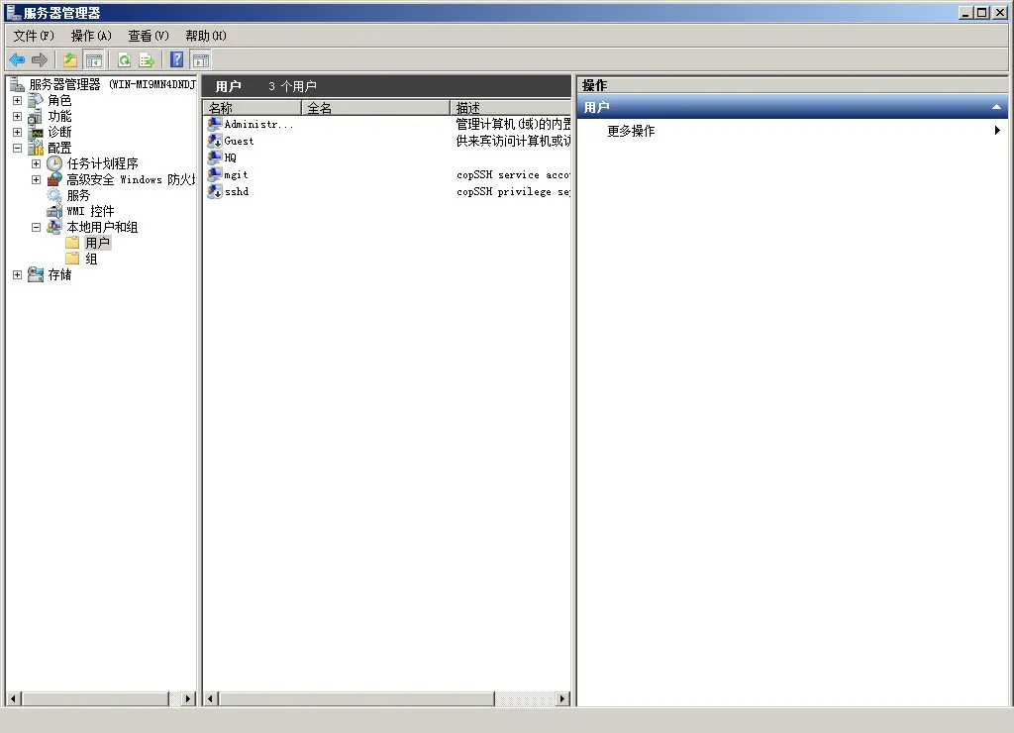The height and width of the screenshot is (733, 1014).
Task: Click left arrow of user list scrollbar
Action: click(210, 698)
